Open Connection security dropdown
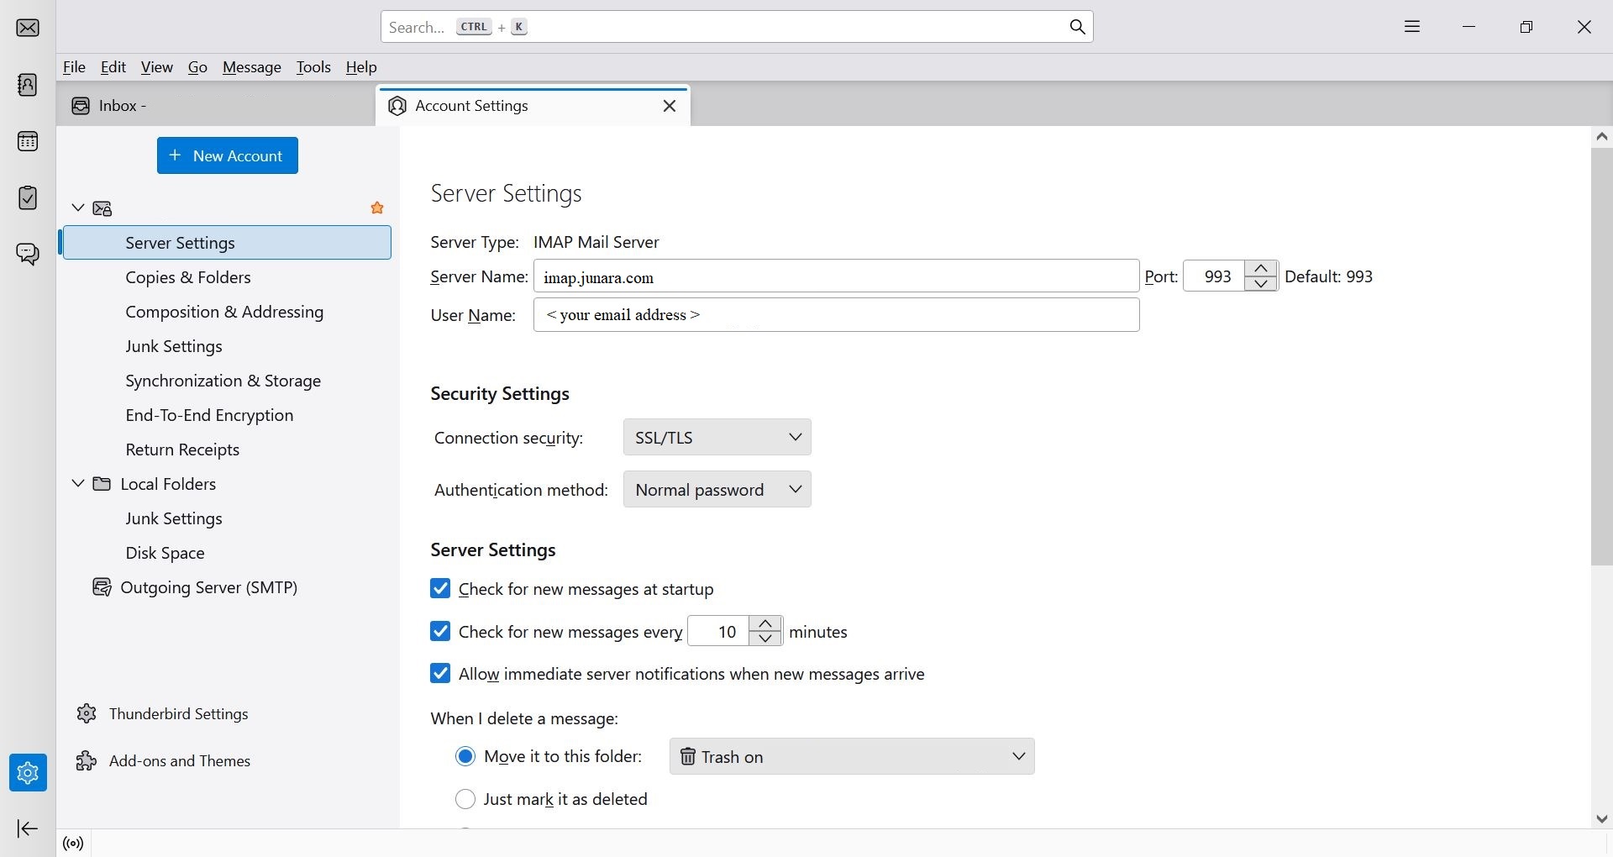 pyautogui.click(x=717, y=437)
